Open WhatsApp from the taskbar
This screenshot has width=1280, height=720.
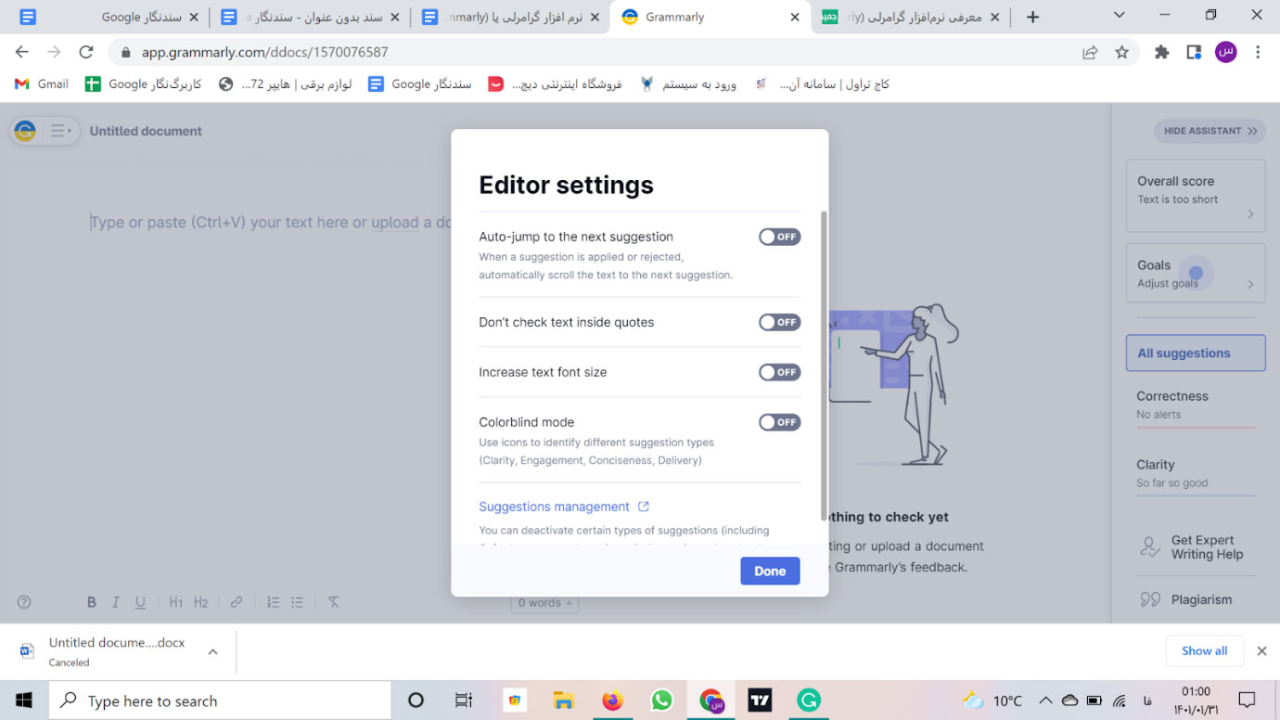[x=661, y=701]
